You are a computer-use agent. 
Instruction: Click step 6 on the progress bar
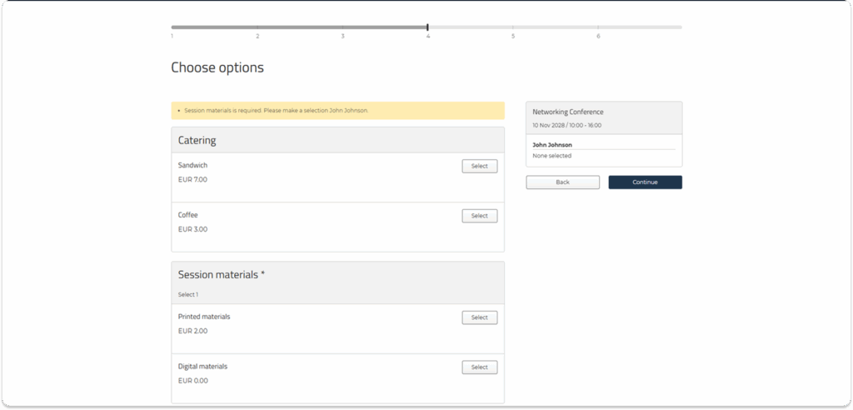(x=598, y=36)
